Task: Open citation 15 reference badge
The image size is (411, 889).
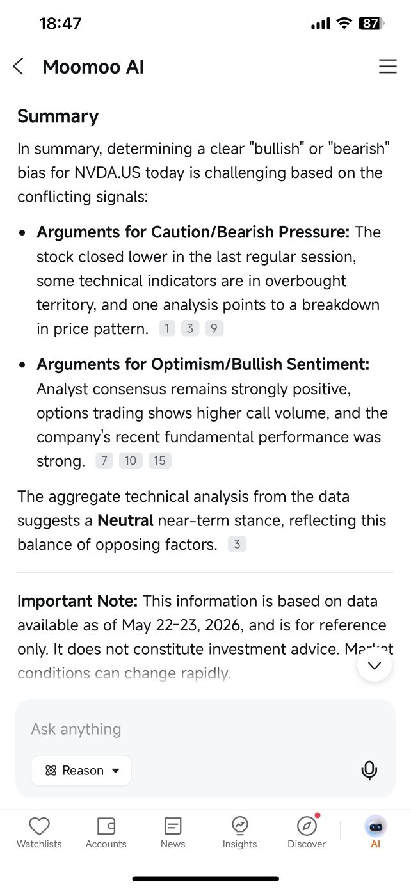Action: point(160,460)
